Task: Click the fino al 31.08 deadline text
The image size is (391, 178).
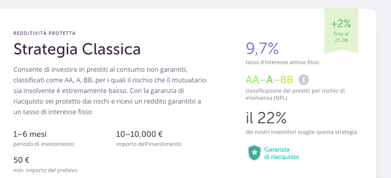Action: tap(341, 37)
